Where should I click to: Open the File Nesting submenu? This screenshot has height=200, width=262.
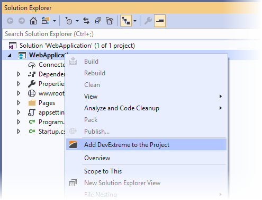click(x=146, y=195)
